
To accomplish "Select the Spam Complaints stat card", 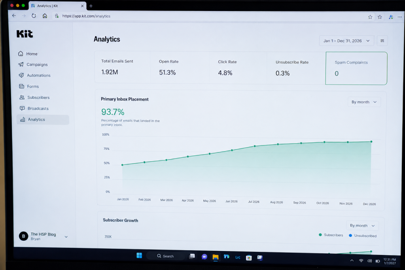I will tap(356, 68).
